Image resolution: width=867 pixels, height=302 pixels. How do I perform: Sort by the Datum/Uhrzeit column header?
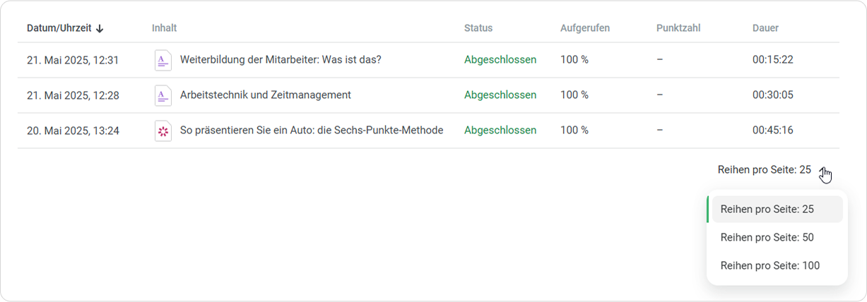click(59, 28)
